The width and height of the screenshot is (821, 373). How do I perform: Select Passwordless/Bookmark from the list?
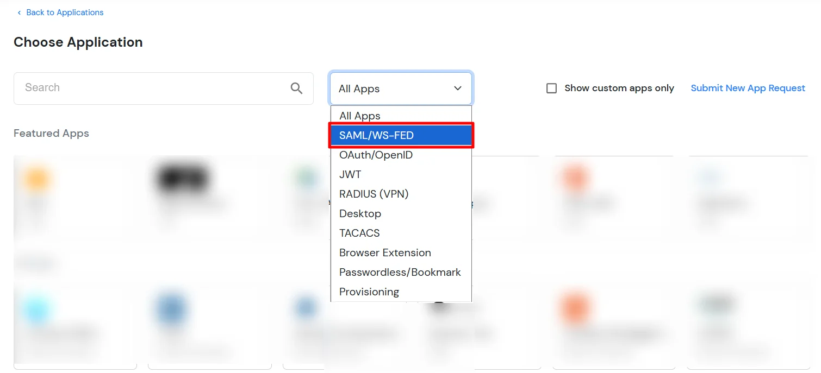pyautogui.click(x=400, y=272)
